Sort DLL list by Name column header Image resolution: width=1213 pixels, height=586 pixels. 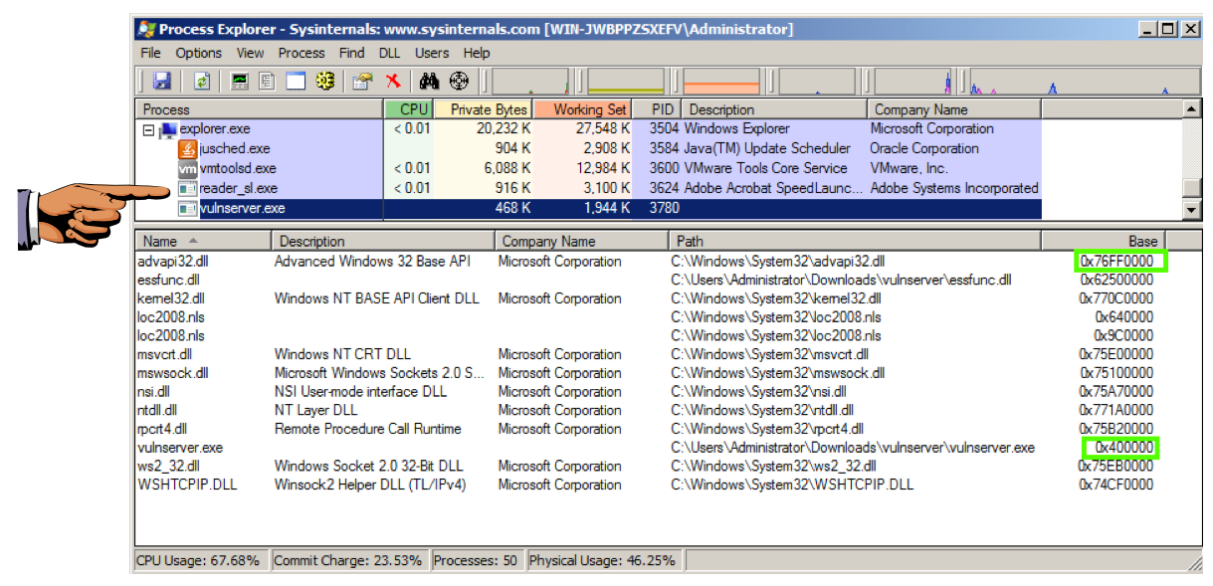(203, 241)
